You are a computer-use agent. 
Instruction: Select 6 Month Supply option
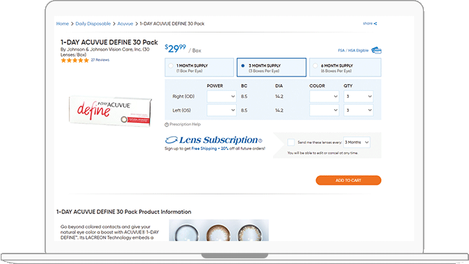(x=345, y=67)
